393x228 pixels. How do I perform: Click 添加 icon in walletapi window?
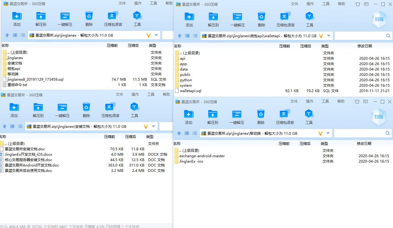(x=189, y=16)
